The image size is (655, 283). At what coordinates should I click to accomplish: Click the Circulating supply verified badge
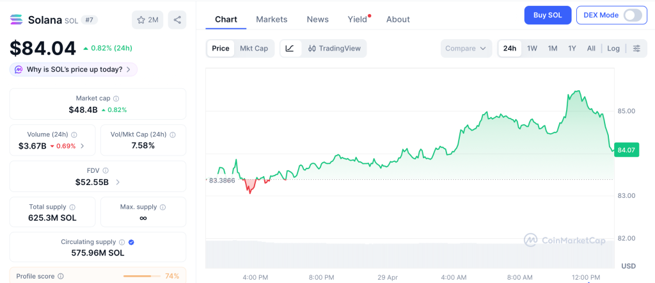pyautogui.click(x=131, y=242)
